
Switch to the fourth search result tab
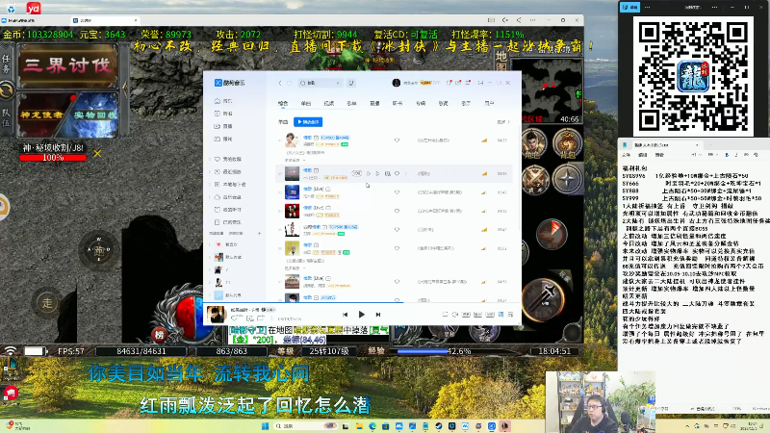tap(351, 104)
